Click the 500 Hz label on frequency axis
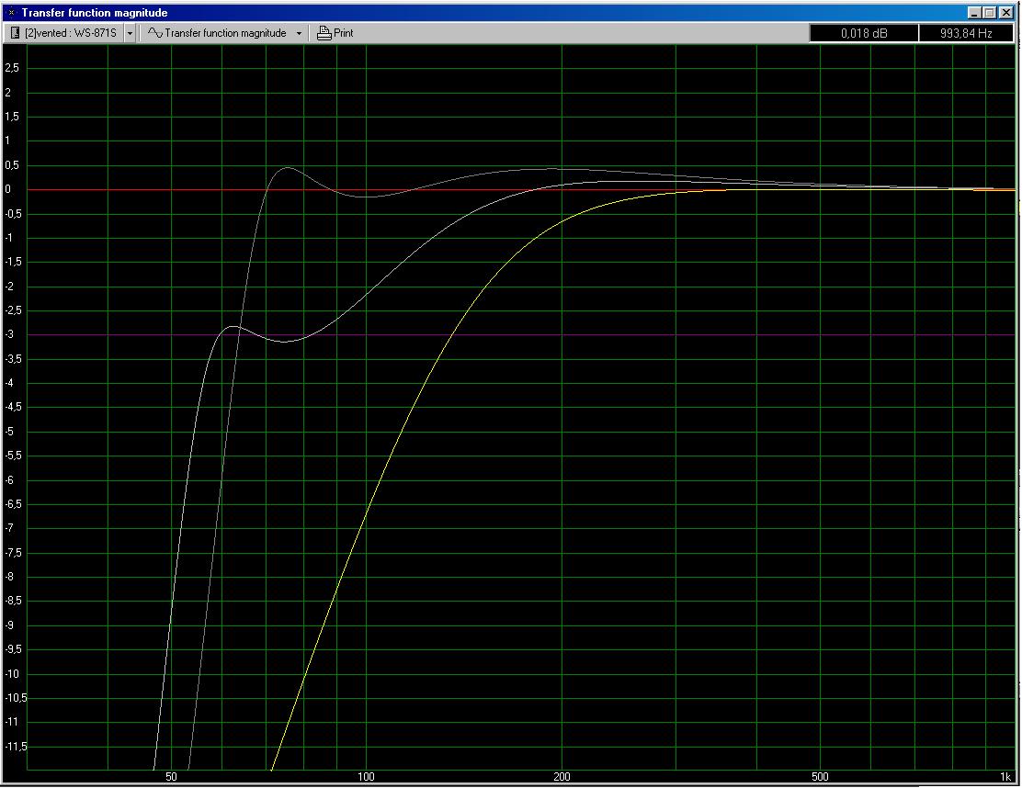1022x788 pixels. tap(820, 777)
